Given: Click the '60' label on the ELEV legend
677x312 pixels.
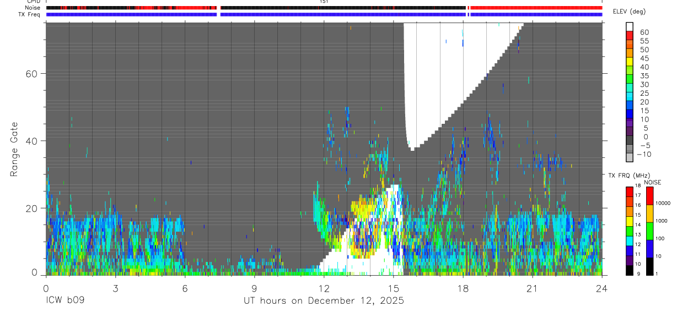Looking at the screenshot, I should (644, 32).
